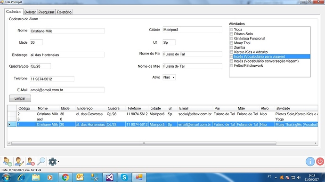Click the edit student pencil icon
Viewport: 325px width, 182px height.
click(19, 161)
